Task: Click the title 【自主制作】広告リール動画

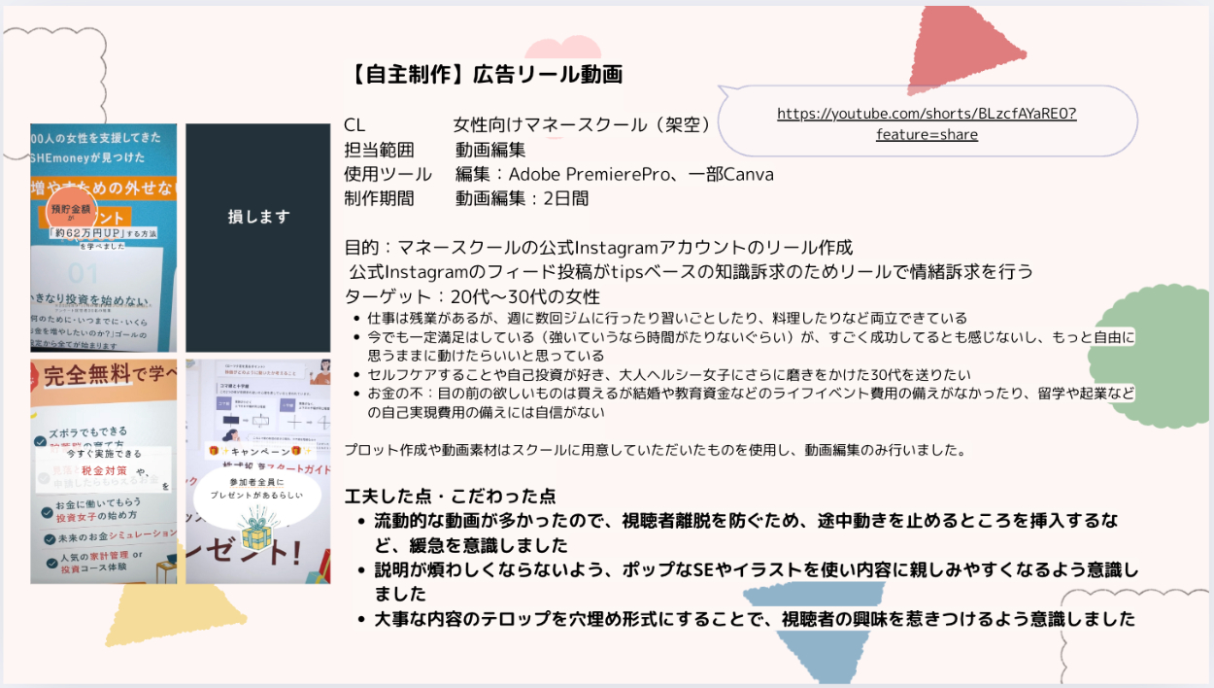Action: tap(484, 75)
